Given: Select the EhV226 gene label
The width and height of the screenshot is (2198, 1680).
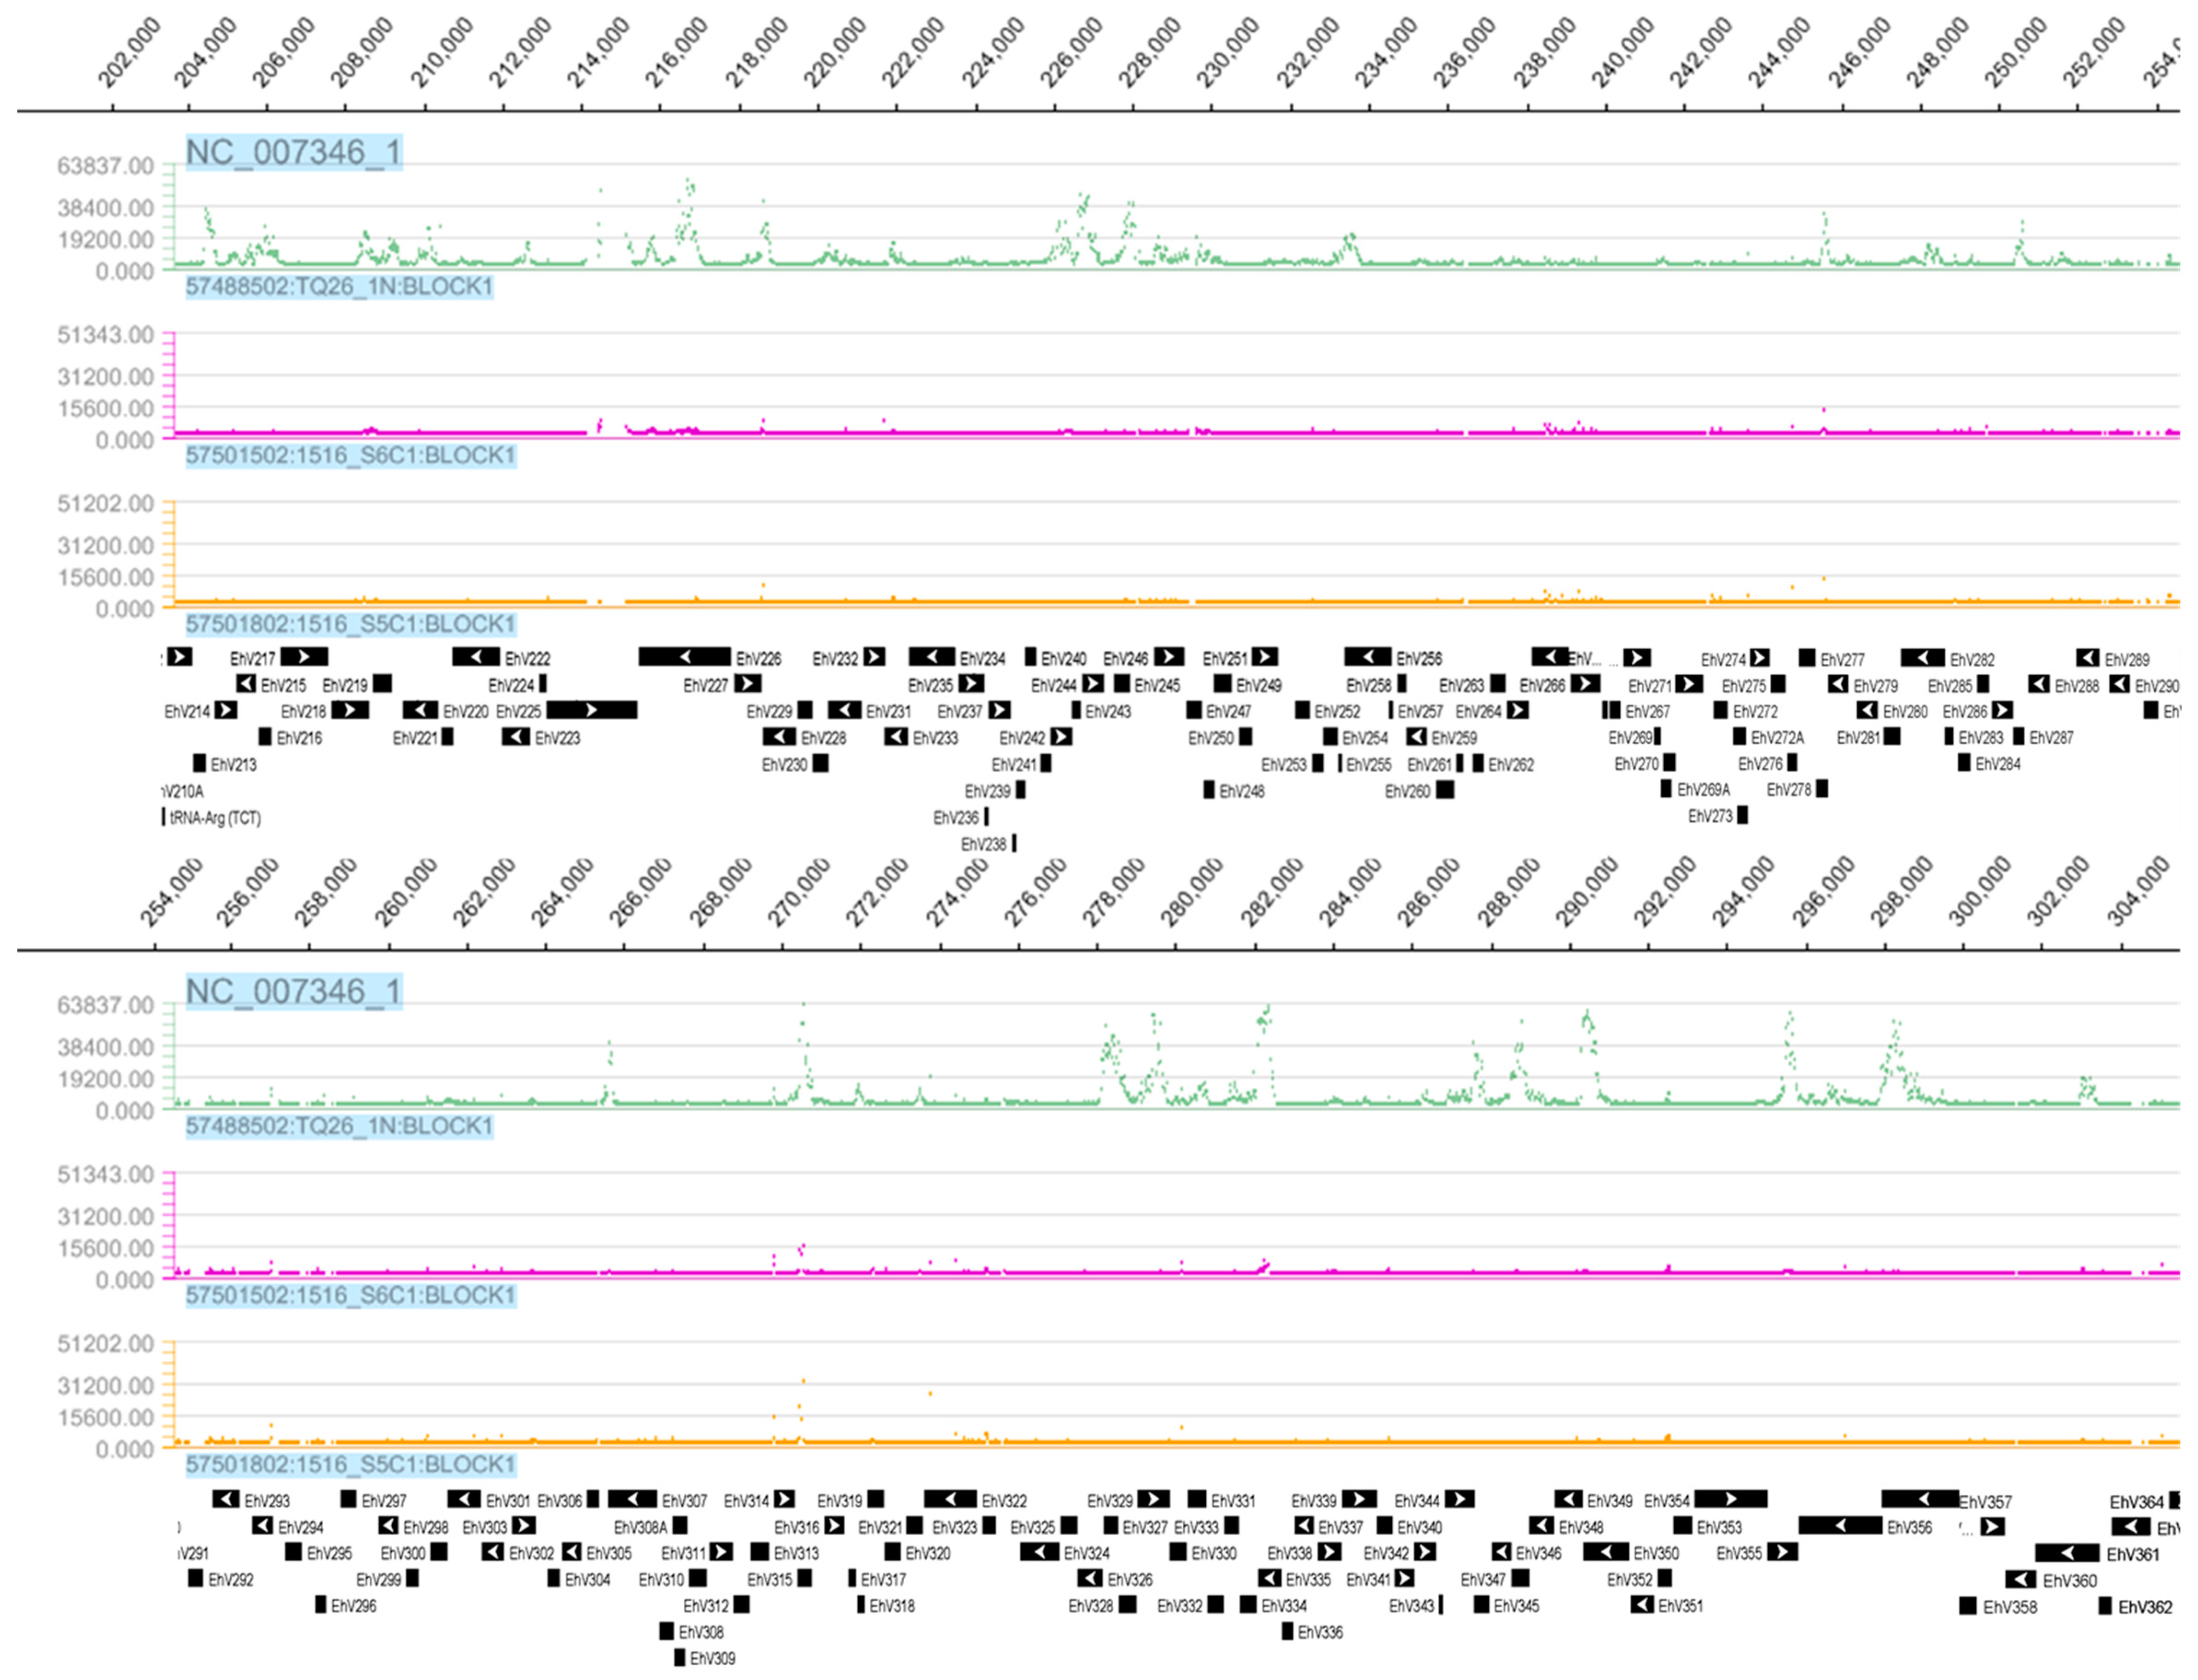Looking at the screenshot, I should click(x=758, y=659).
